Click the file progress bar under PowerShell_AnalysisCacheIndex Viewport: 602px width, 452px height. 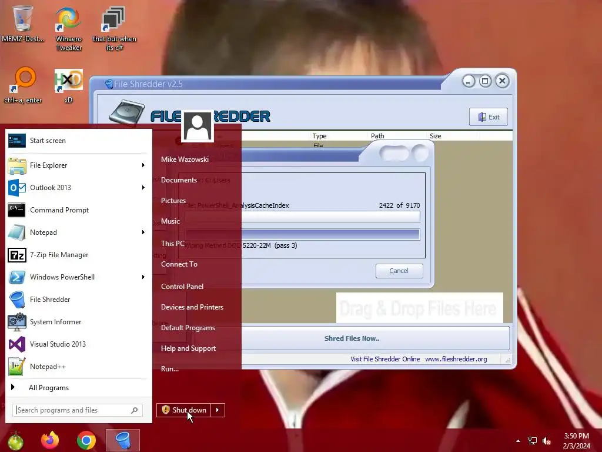coord(303,217)
